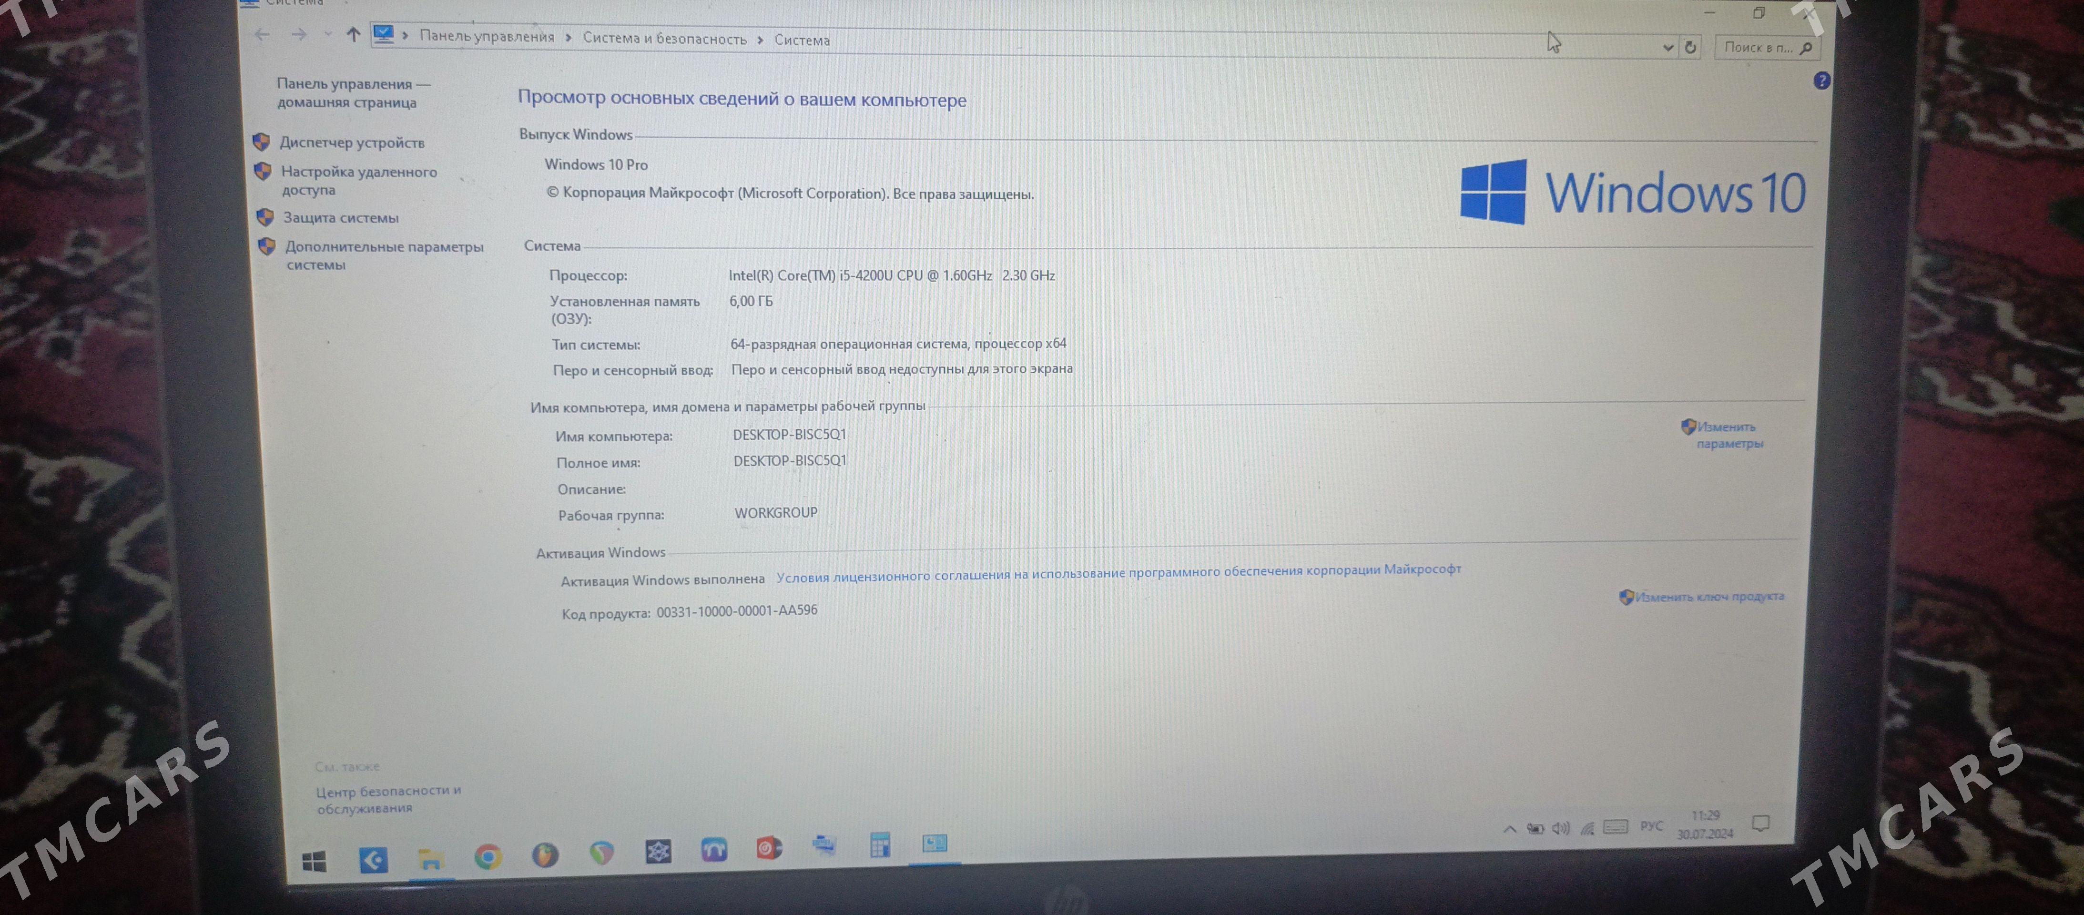The width and height of the screenshot is (2084, 915).
Task: Click the Windows 10 logo
Action: (x=1633, y=192)
